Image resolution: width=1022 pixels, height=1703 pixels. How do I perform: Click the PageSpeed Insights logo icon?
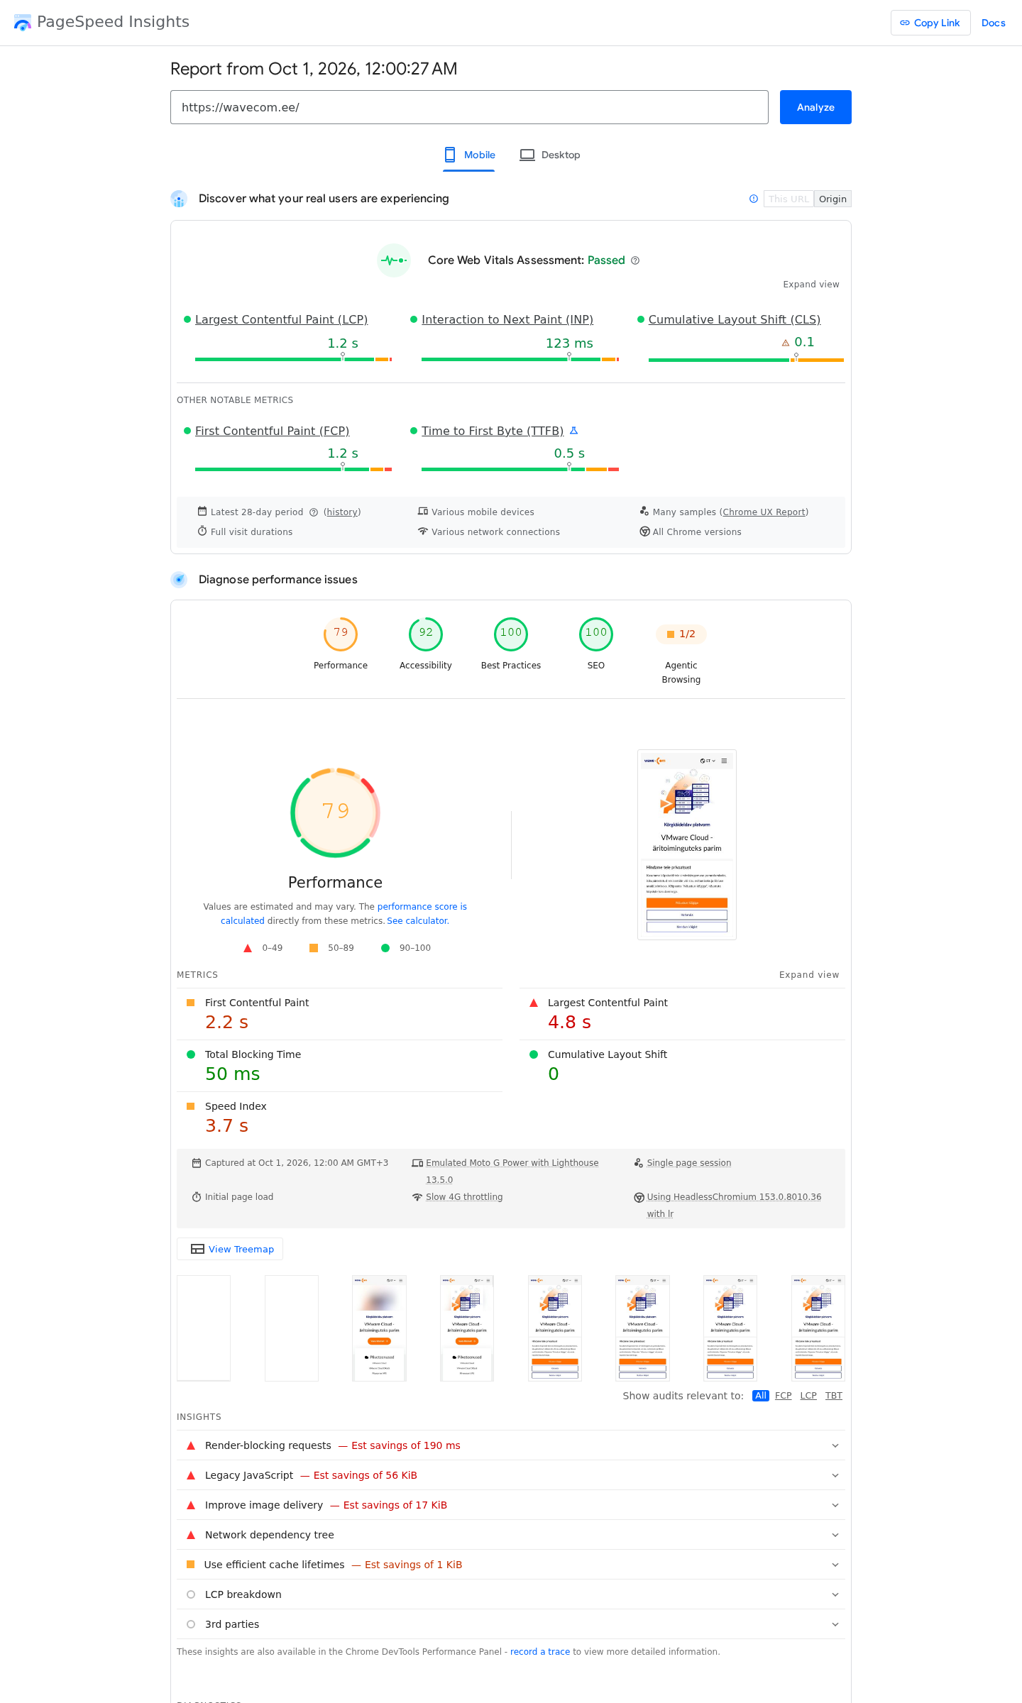pyautogui.click(x=23, y=23)
